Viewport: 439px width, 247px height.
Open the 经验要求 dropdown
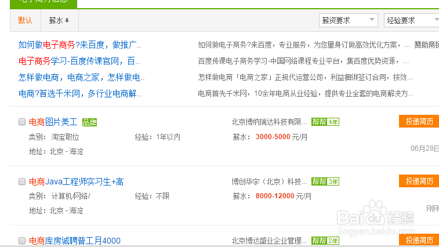click(x=412, y=20)
